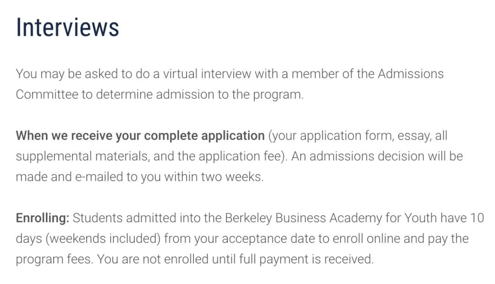
Task: Click the words 'supplemental materials'
Action: tap(82, 156)
